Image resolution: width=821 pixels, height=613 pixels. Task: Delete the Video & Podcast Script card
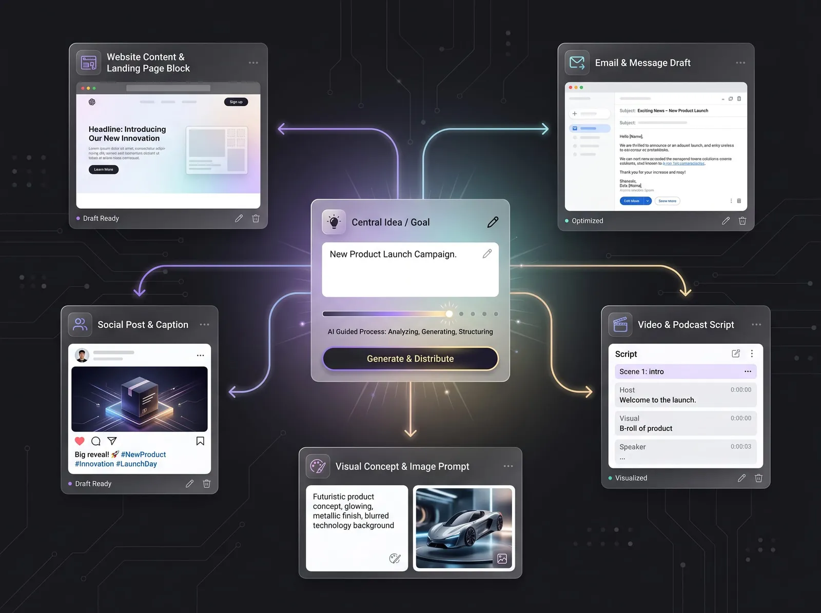point(758,478)
